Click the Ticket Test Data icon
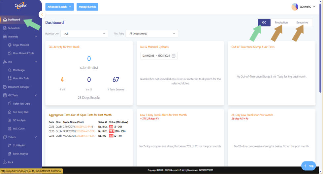The height and width of the screenshot is (174, 323). click(10, 103)
